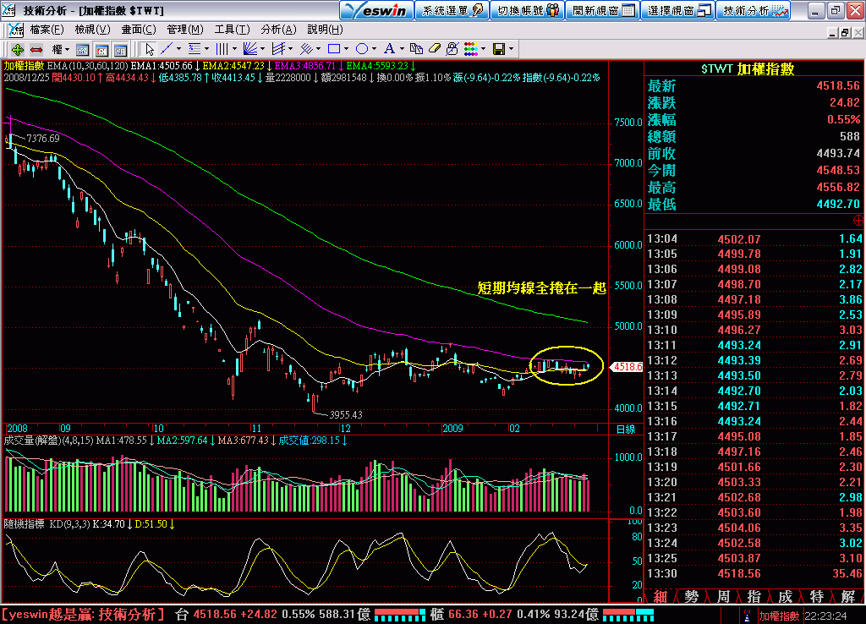Expand the rectangle tool dropdown arrow
This screenshot has height=624, width=866.
346,49
